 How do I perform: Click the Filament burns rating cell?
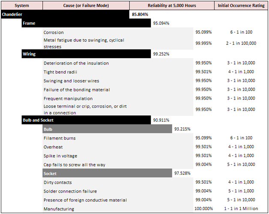(241, 138)
